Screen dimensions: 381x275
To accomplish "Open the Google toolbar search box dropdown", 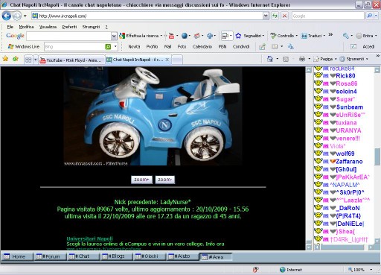I will pyautogui.click(x=114, y=36).
